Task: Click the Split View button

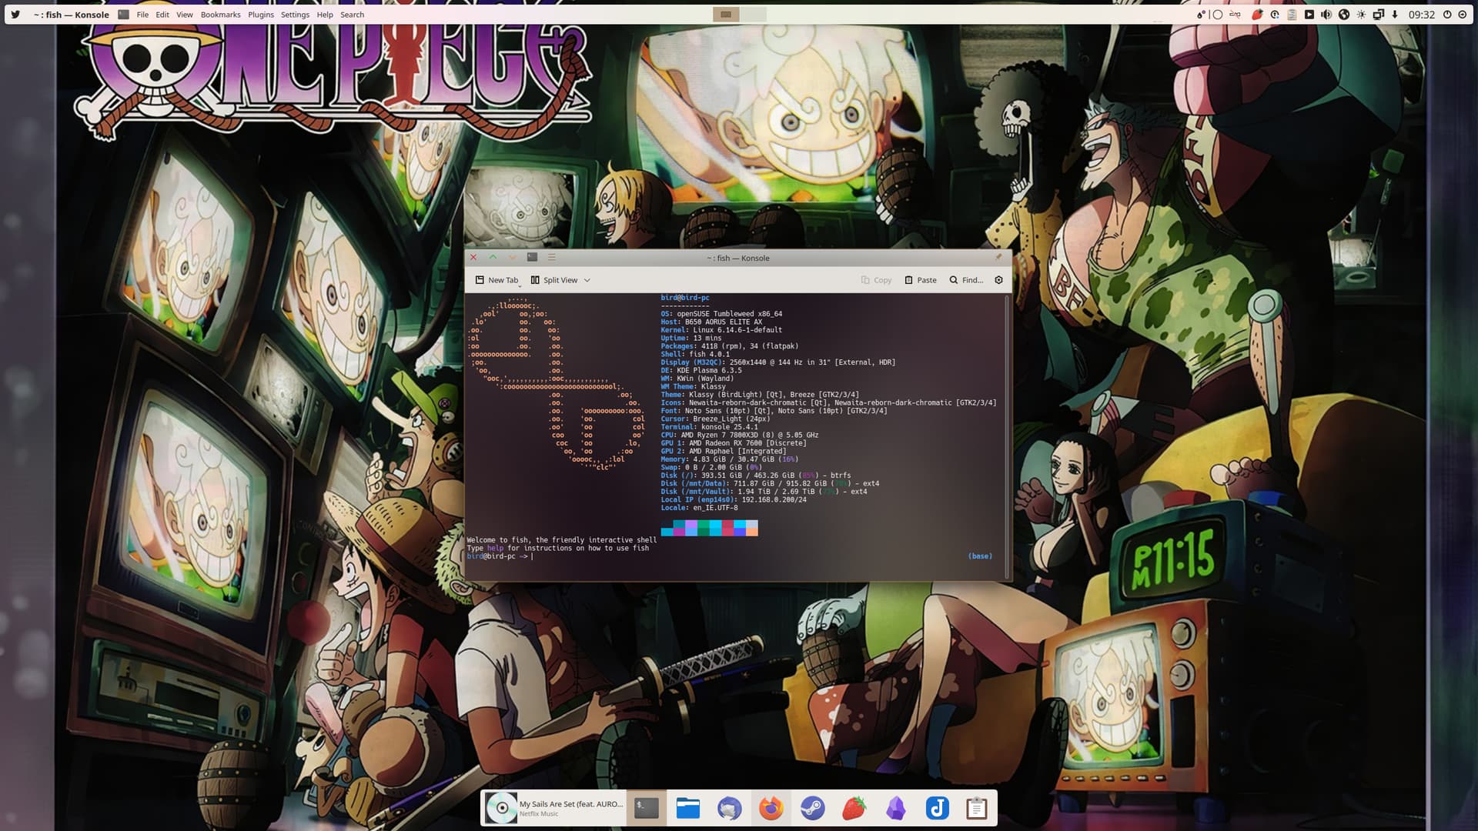Action: pyautogui.click(x=554, y=280)
